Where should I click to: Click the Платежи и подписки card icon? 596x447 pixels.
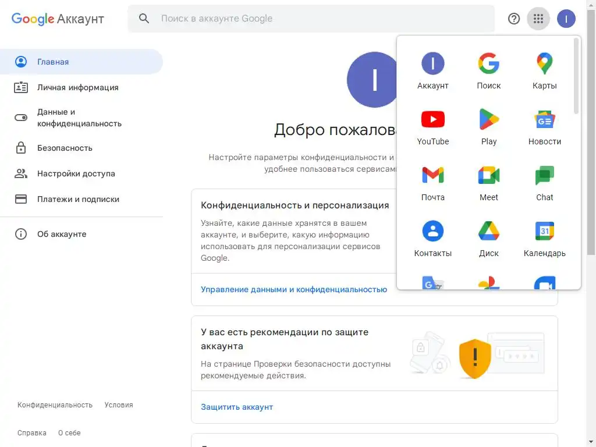click(x=21, y=199)
